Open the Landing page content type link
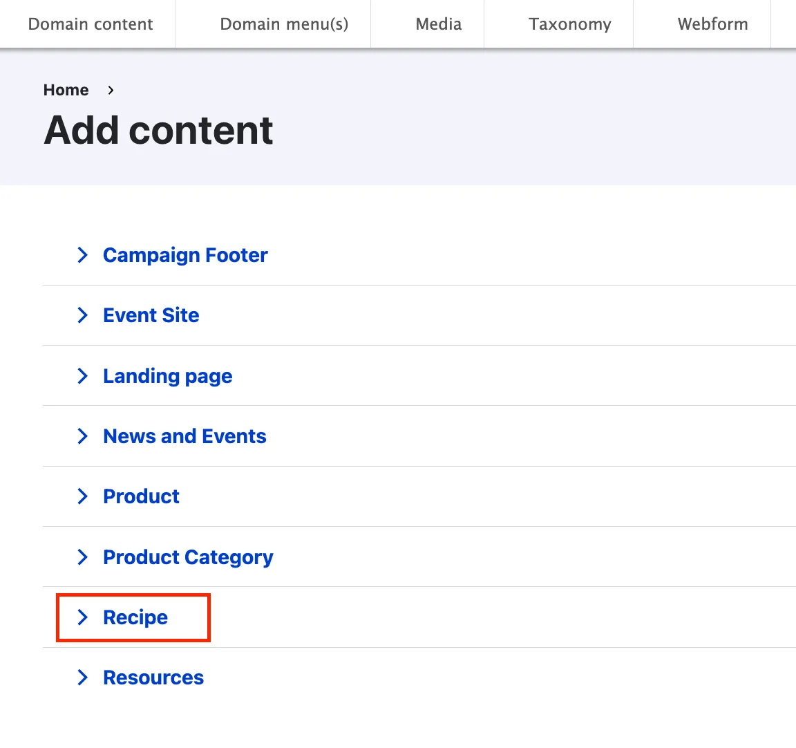796x748 pixels. click(x=168, y=376)
